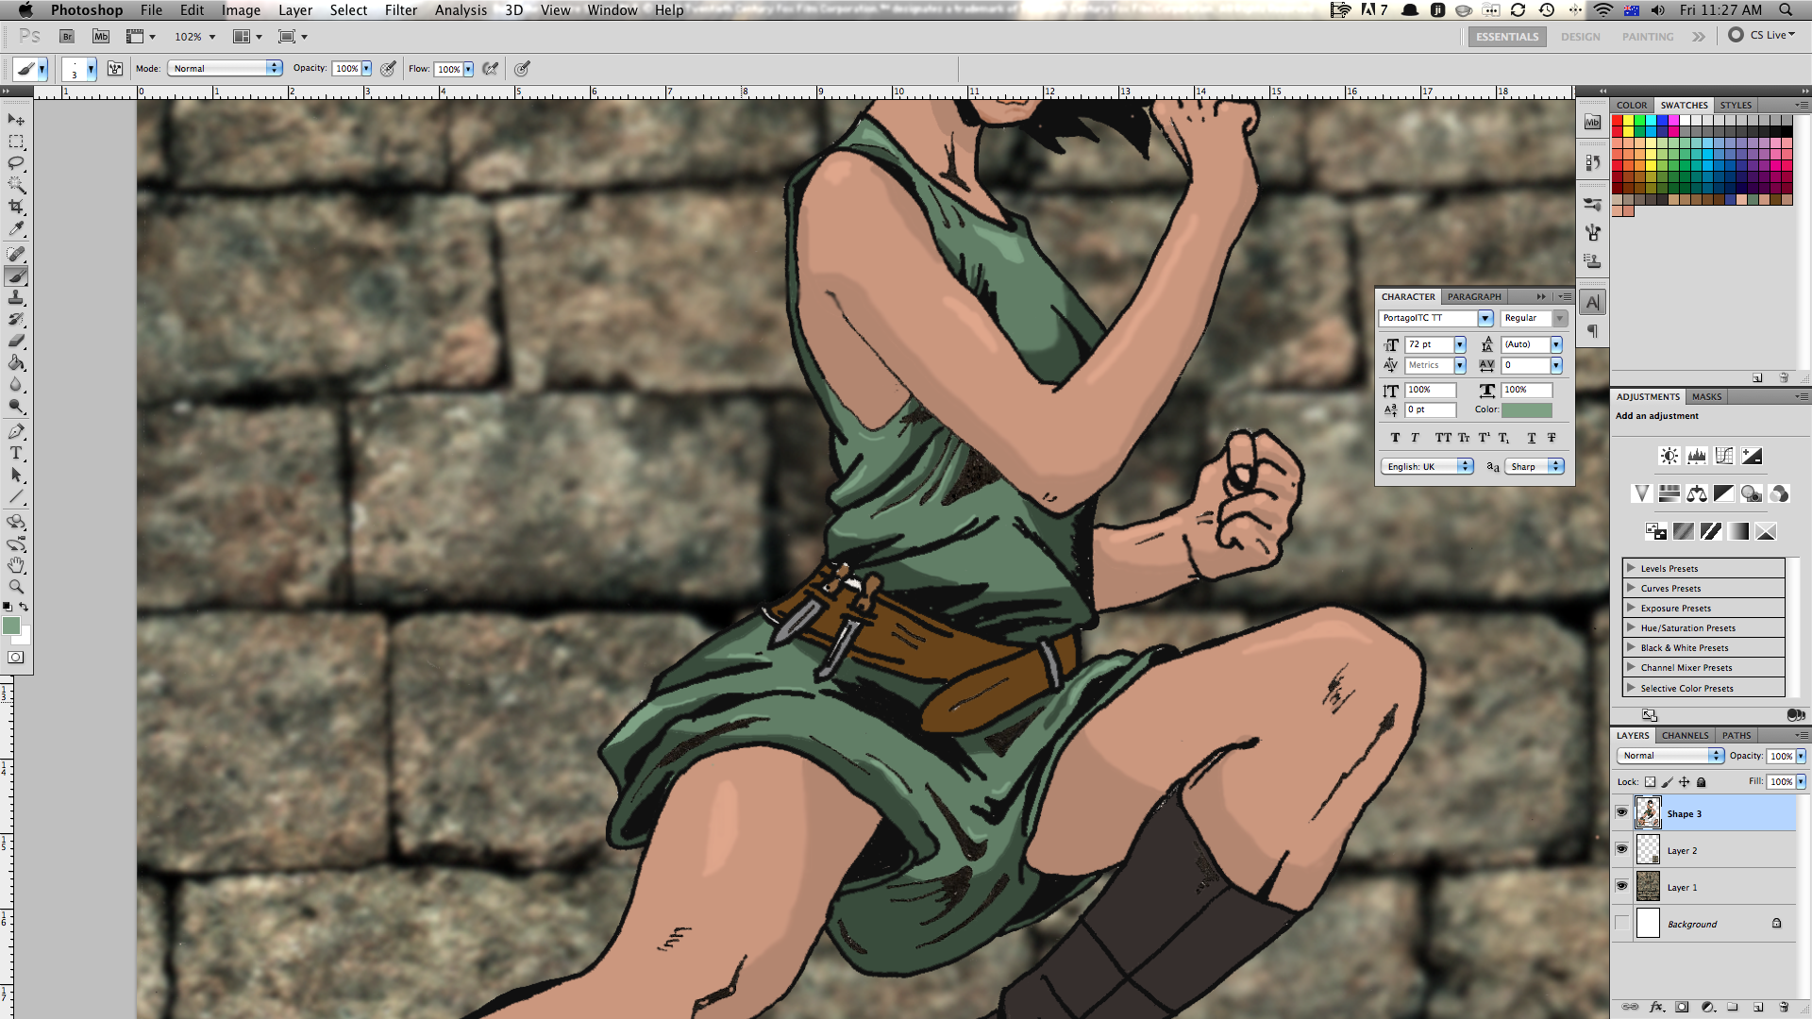This screenshot has height=1019, width=1812.
Task: Click the font size 72 pt field
Action: click(1429, 345)
